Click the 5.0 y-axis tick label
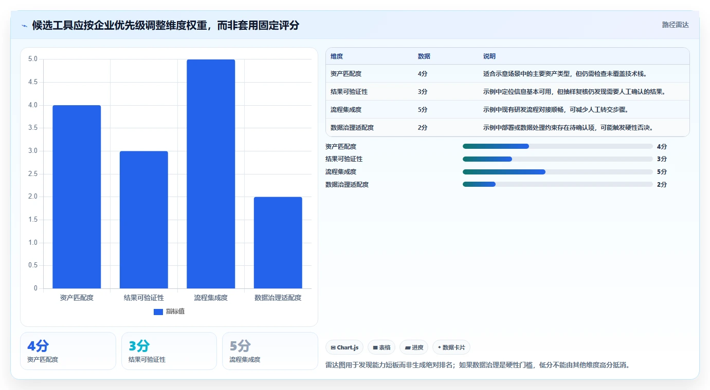The width and height of the screenshot is (710, 390). coord(33,59)
